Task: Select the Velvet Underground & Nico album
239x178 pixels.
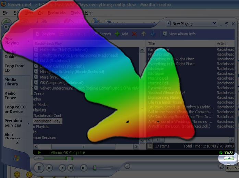Action: click(x=89, y=88)
